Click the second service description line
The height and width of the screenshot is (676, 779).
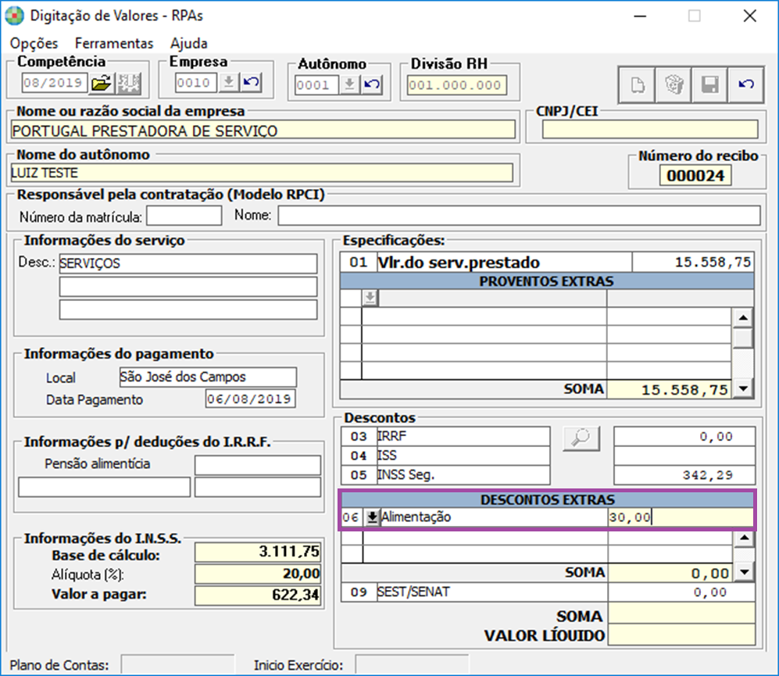point(188,287)
